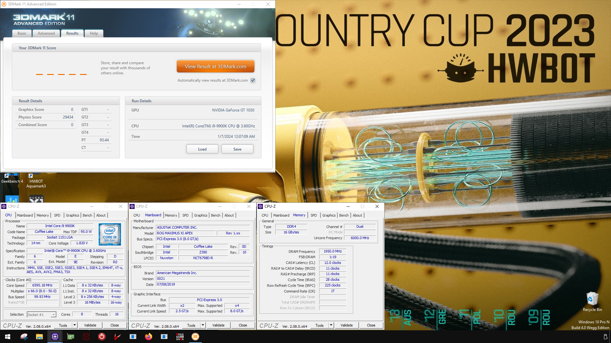Screen dimensions: 611x343
Task: Click Tools button in the Memory CPU-Z window
Action: 319,325
